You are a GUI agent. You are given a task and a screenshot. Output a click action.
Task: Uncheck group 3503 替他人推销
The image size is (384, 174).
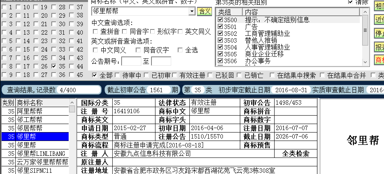pos(220,40)
